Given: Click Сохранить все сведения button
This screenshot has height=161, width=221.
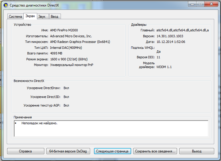Looking at the screenshot, I should point(155,151).
